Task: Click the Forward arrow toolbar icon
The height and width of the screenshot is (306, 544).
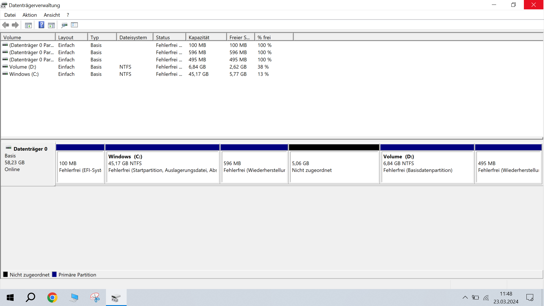Action: pos(15,25)
